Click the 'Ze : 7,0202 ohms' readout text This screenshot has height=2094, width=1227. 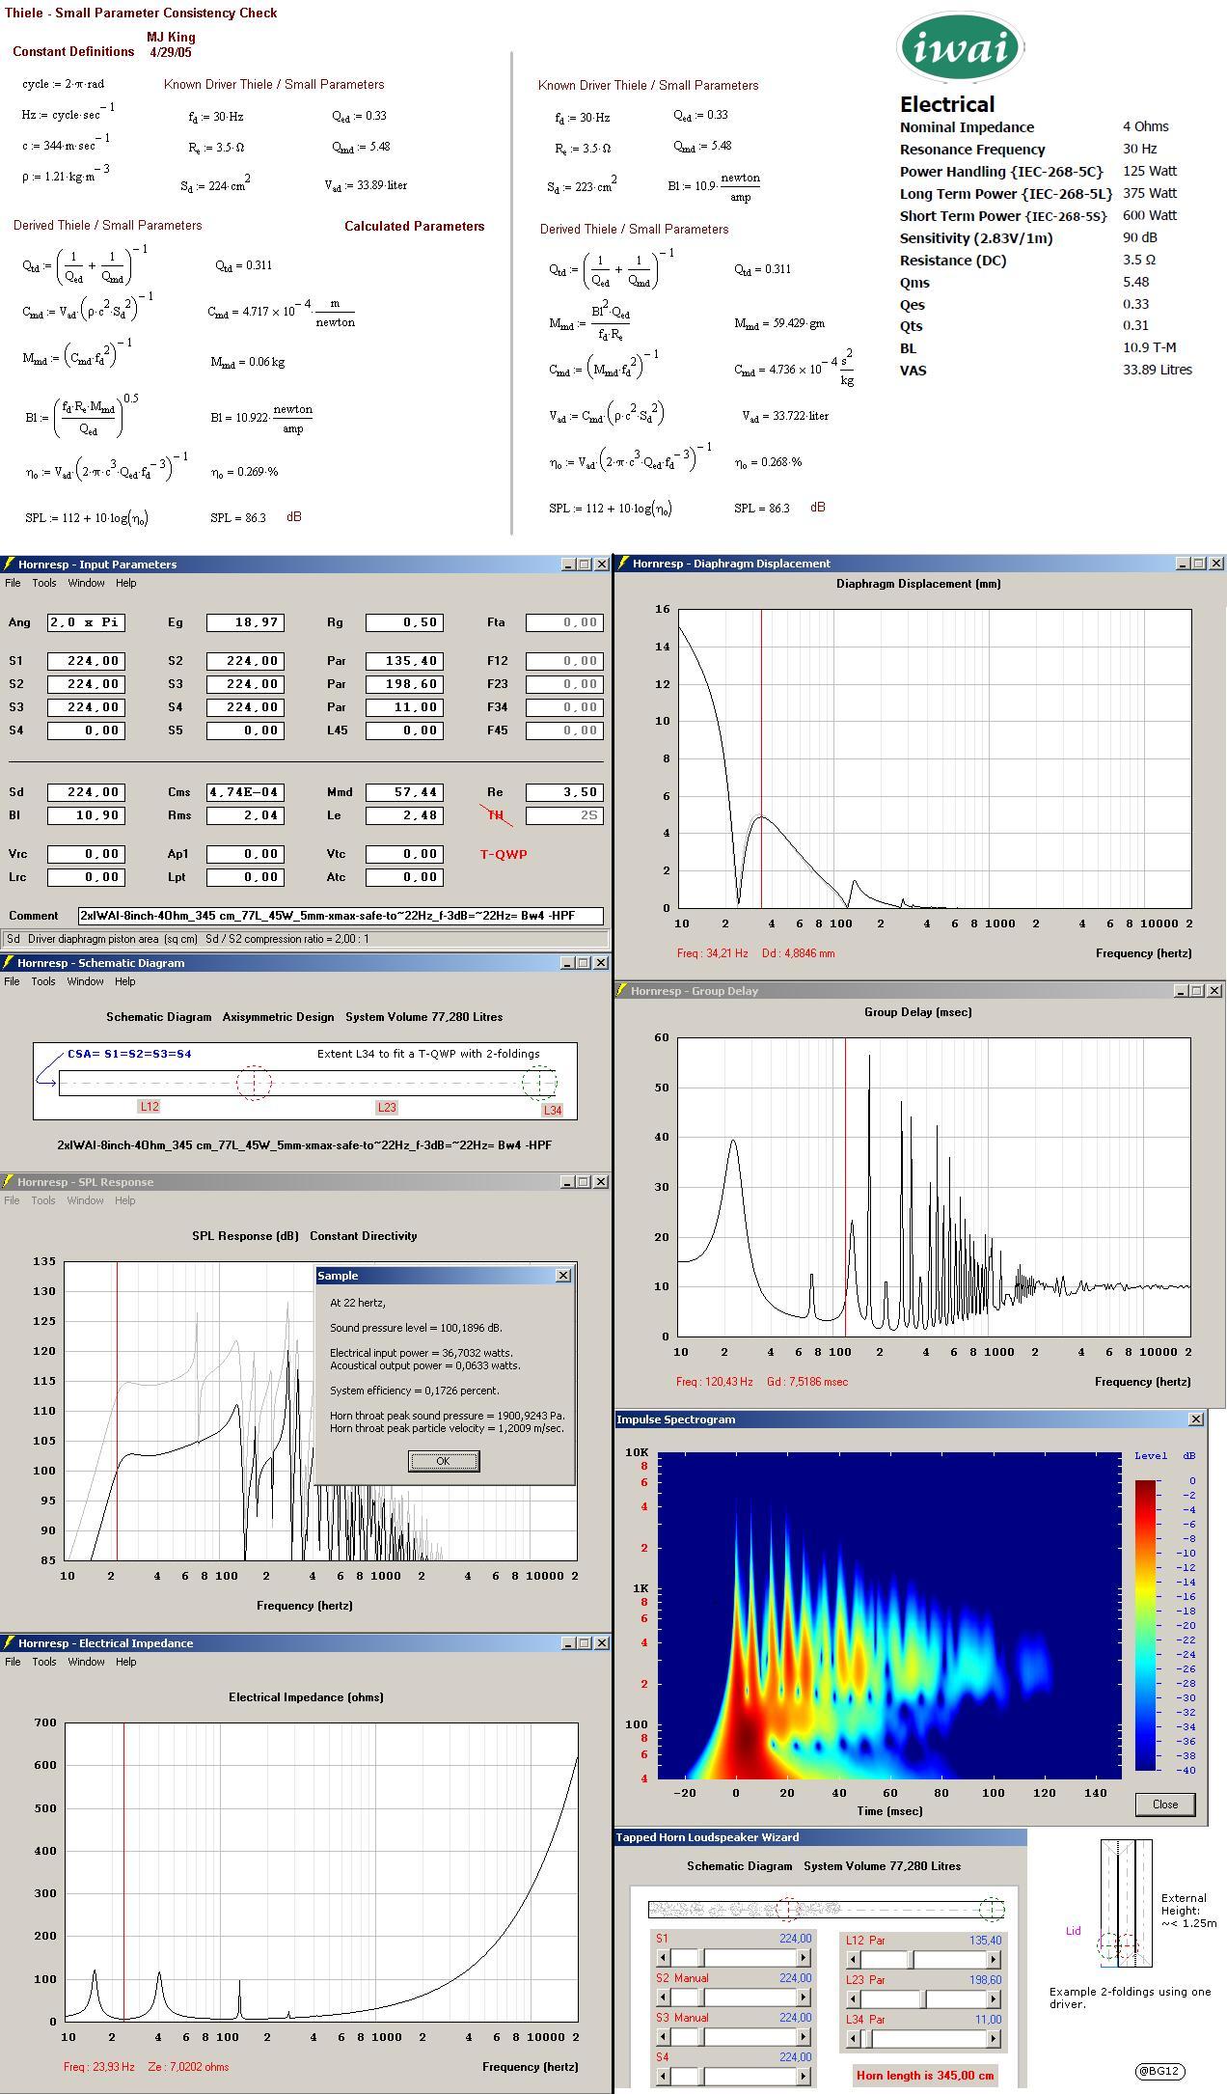(189, 2067)
